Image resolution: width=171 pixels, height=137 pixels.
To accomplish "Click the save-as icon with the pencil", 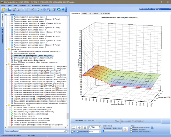I will click(14, 9).
